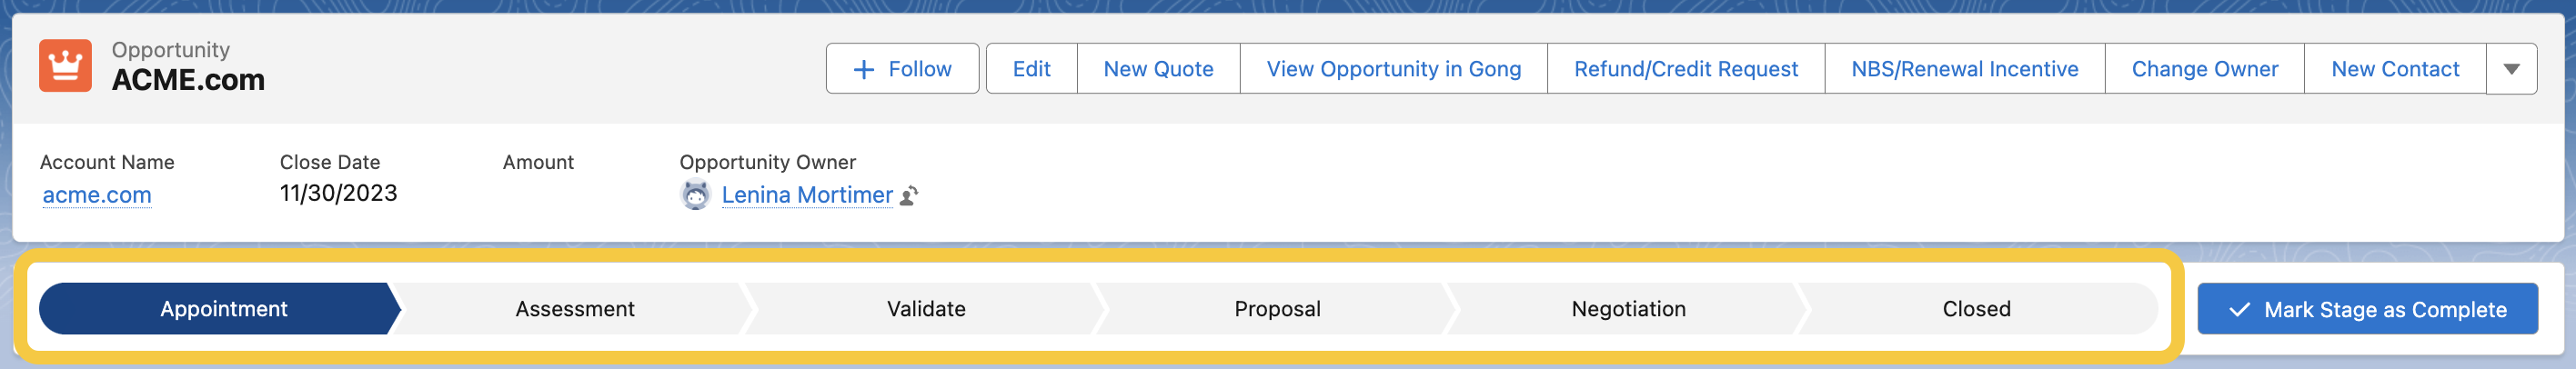This screenshot has width=2576, height=369.
Task: Choose the Proposal stage
Action: tap(1277, 309)
